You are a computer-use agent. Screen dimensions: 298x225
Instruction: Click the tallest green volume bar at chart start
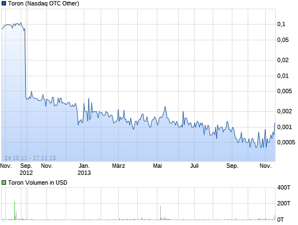coord(14,211)
